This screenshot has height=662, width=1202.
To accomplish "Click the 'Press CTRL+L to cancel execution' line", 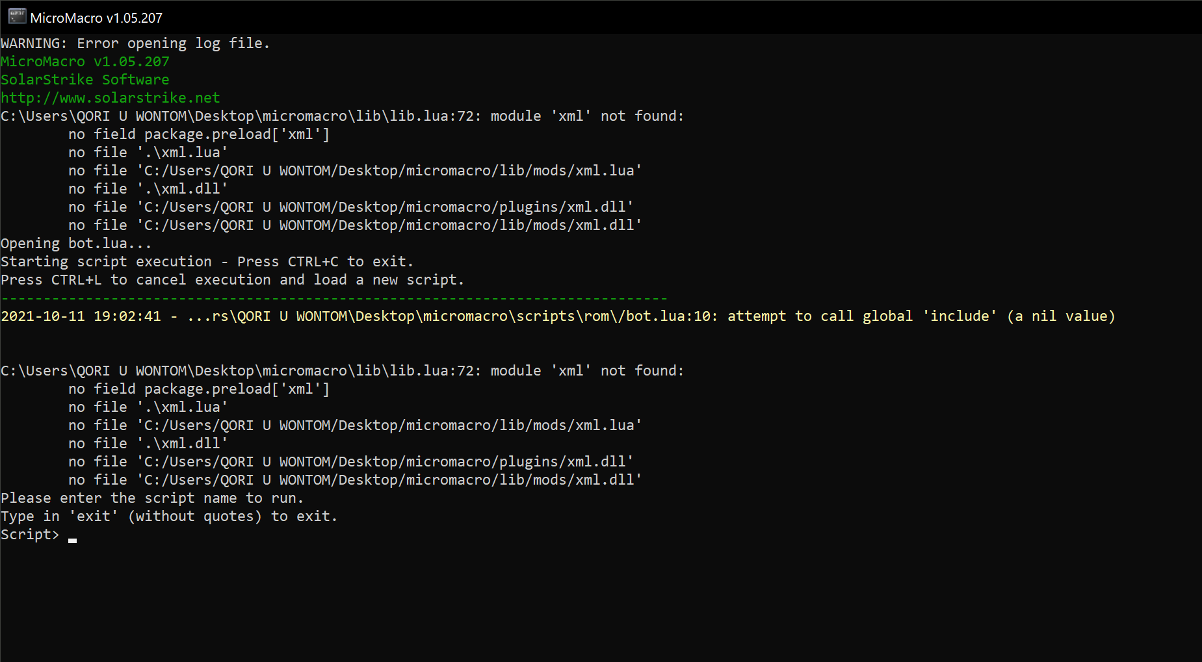I will [232, 280].
